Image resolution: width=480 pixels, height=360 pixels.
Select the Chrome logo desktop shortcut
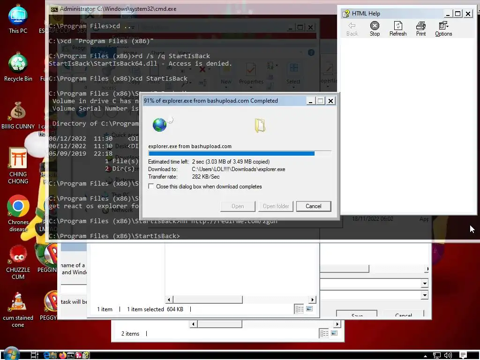pos(18,213)
